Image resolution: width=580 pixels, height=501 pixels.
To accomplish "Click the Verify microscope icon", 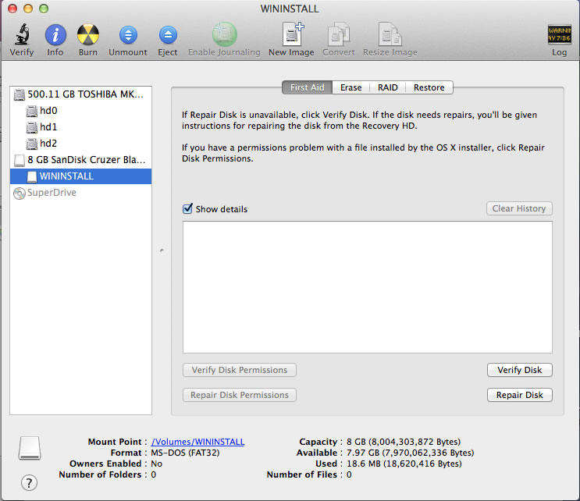I will (x=22, y=34).
